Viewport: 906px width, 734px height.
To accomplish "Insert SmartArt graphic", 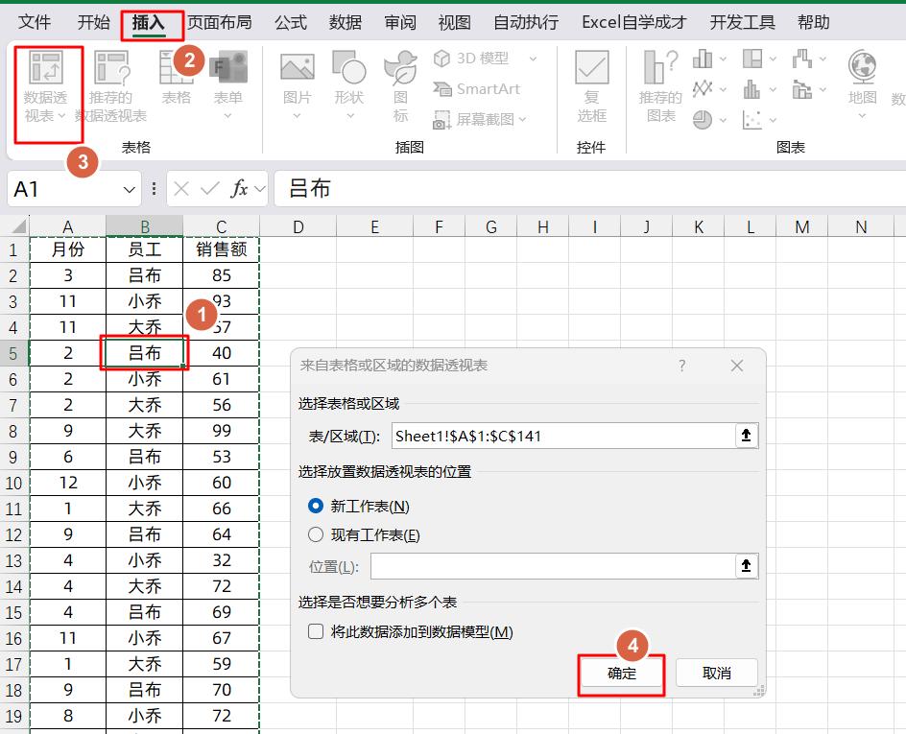I will point(477,89).
